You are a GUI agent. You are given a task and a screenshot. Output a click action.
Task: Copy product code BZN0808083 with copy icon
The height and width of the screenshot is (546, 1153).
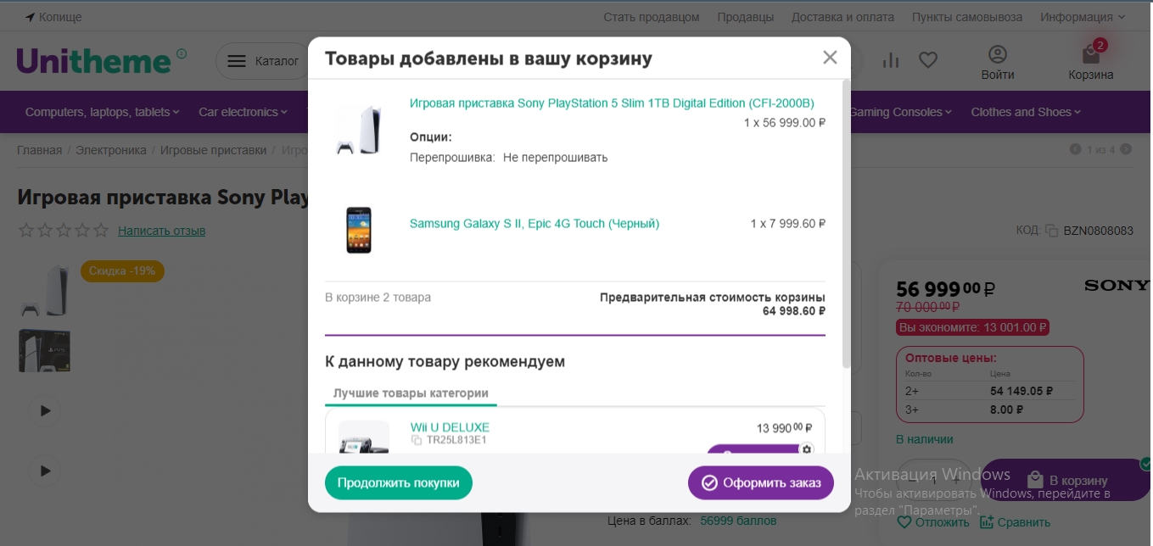click(x=1052, y=231)
